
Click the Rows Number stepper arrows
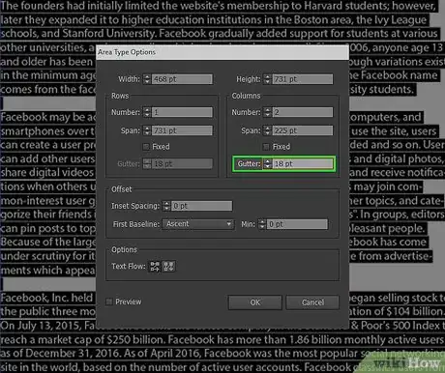(147, 112)
